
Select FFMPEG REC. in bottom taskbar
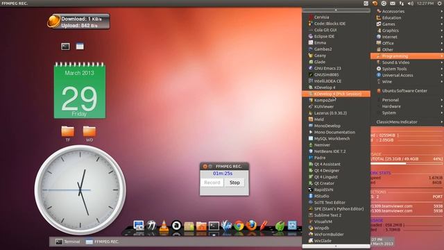(102, 242)
